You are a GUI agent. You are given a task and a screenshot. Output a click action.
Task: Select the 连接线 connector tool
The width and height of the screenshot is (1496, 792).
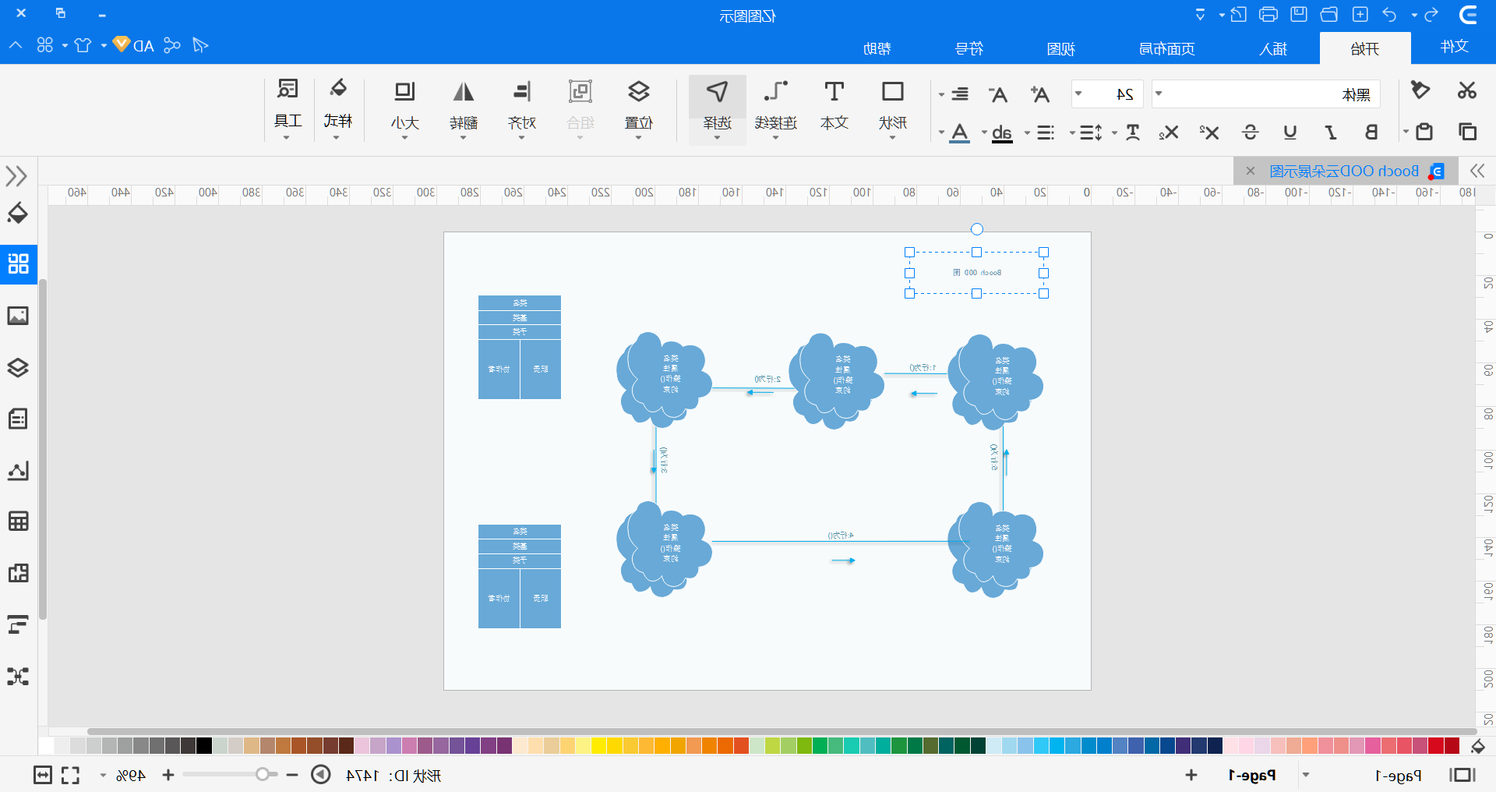(776, 108)
